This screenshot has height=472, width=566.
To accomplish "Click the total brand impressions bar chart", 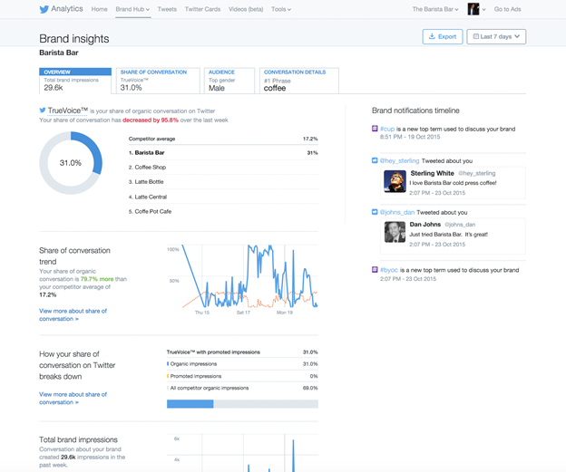I will (x=242, y=453).
